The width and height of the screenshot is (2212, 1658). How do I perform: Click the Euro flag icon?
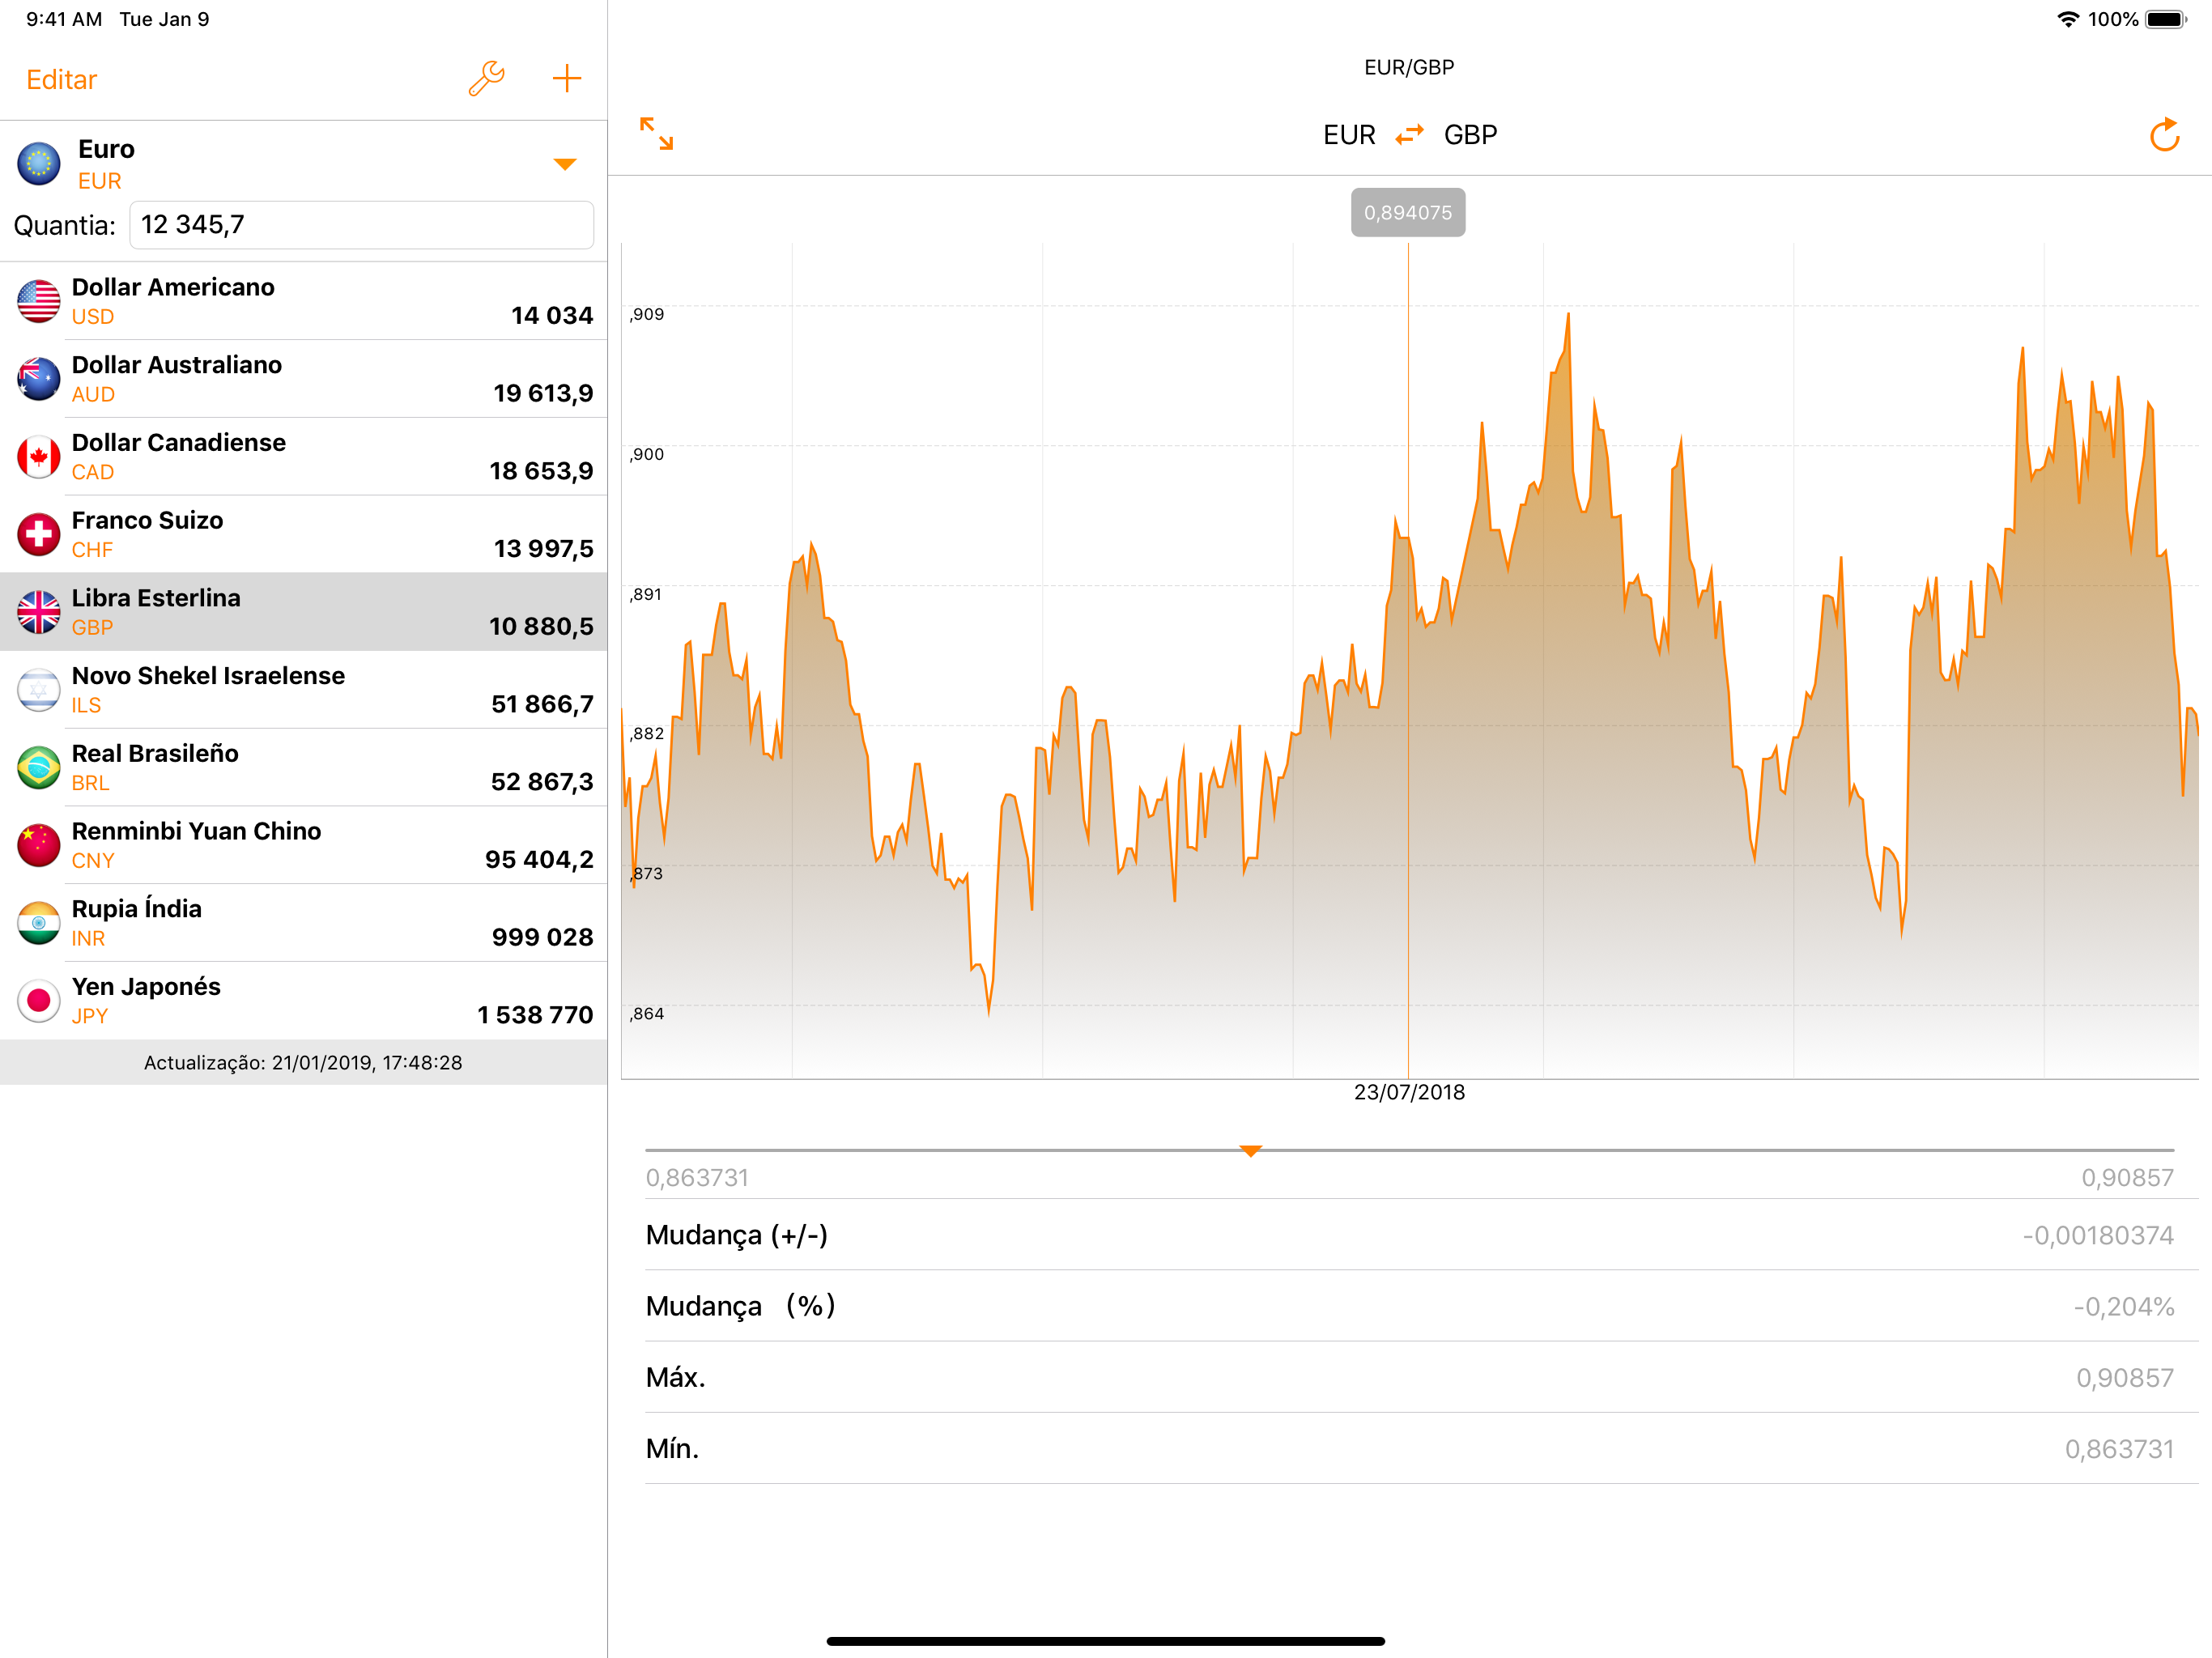pyautogui.click(x=39, y=163)
